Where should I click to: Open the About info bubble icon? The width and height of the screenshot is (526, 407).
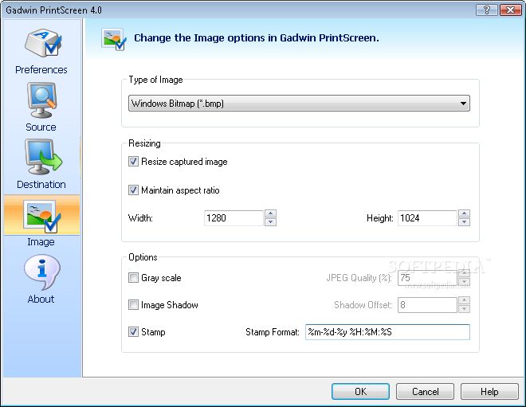41,272
